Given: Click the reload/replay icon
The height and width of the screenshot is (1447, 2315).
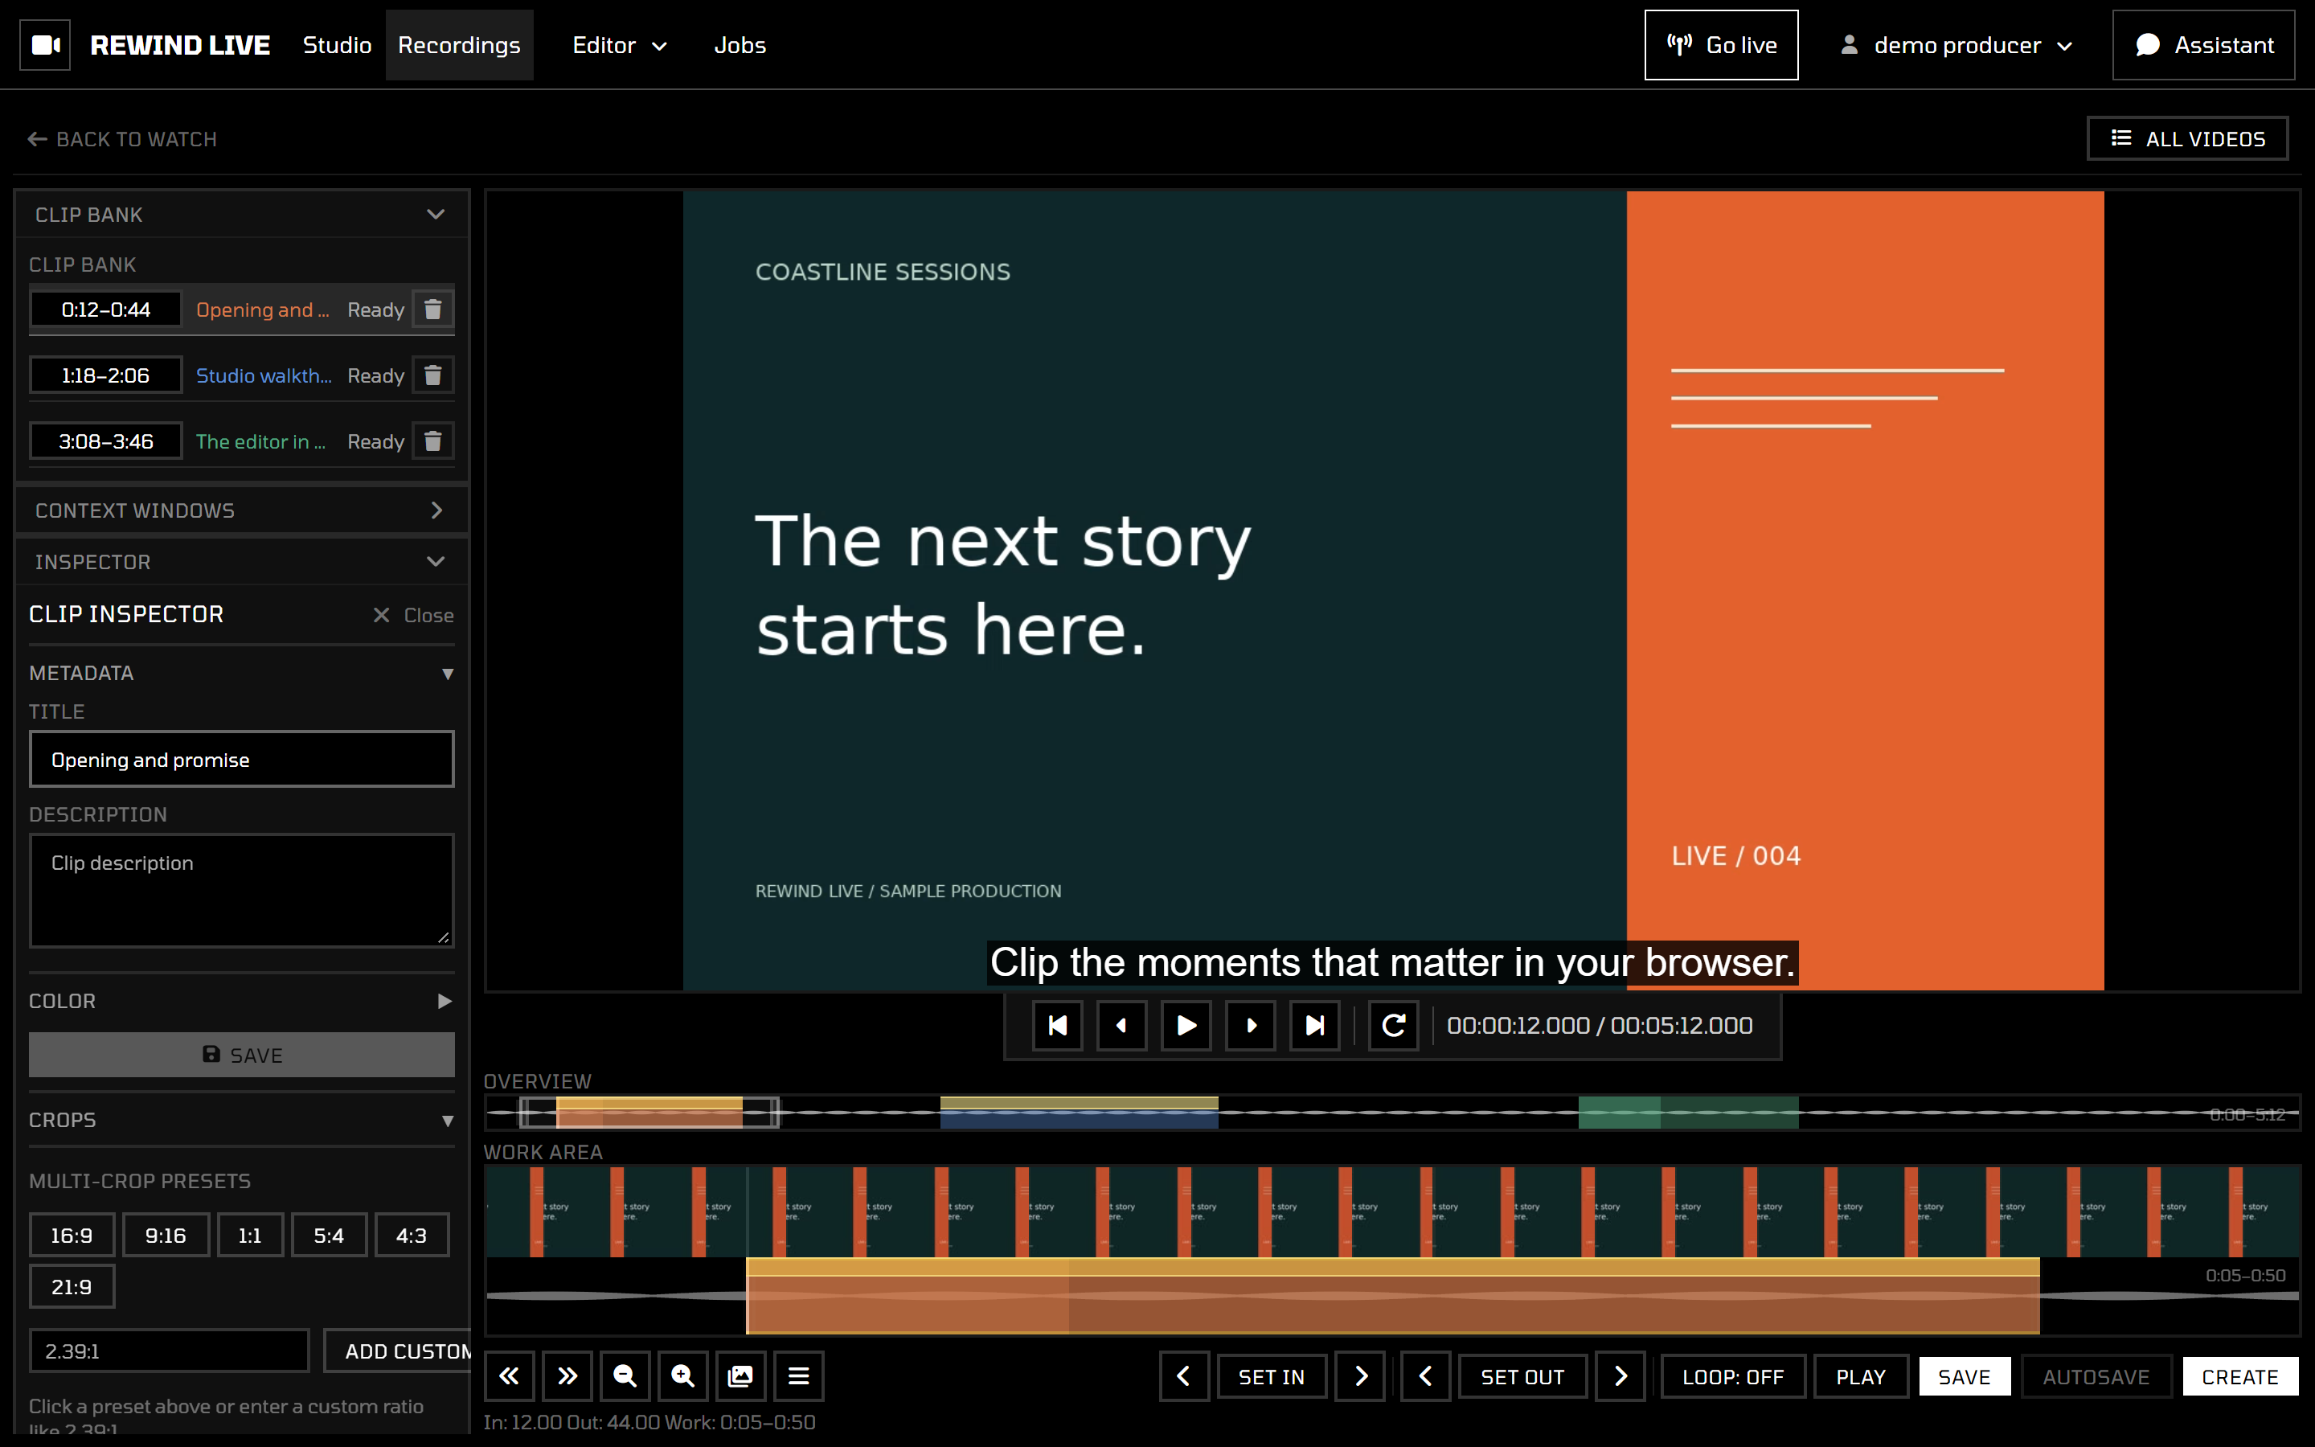Looking at the screenshot, I should [1393, 1025].
